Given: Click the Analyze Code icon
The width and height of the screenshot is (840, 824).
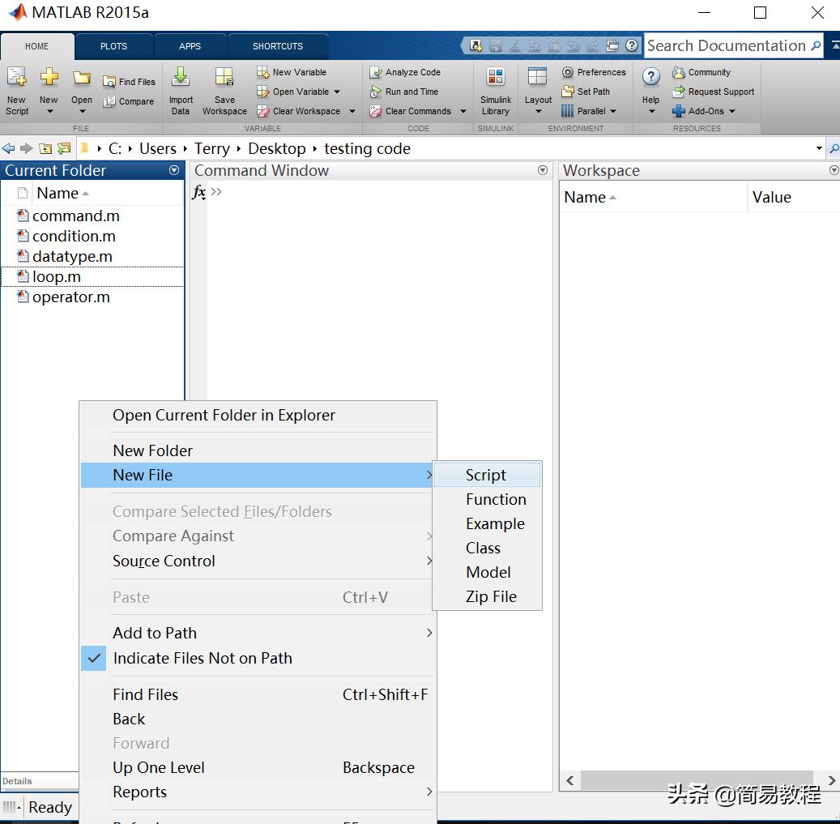Looking at the screenshot, I should click(376, 72).
